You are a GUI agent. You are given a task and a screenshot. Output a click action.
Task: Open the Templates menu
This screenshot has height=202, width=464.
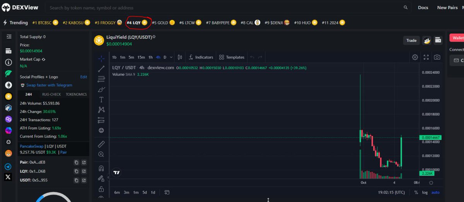232,57
